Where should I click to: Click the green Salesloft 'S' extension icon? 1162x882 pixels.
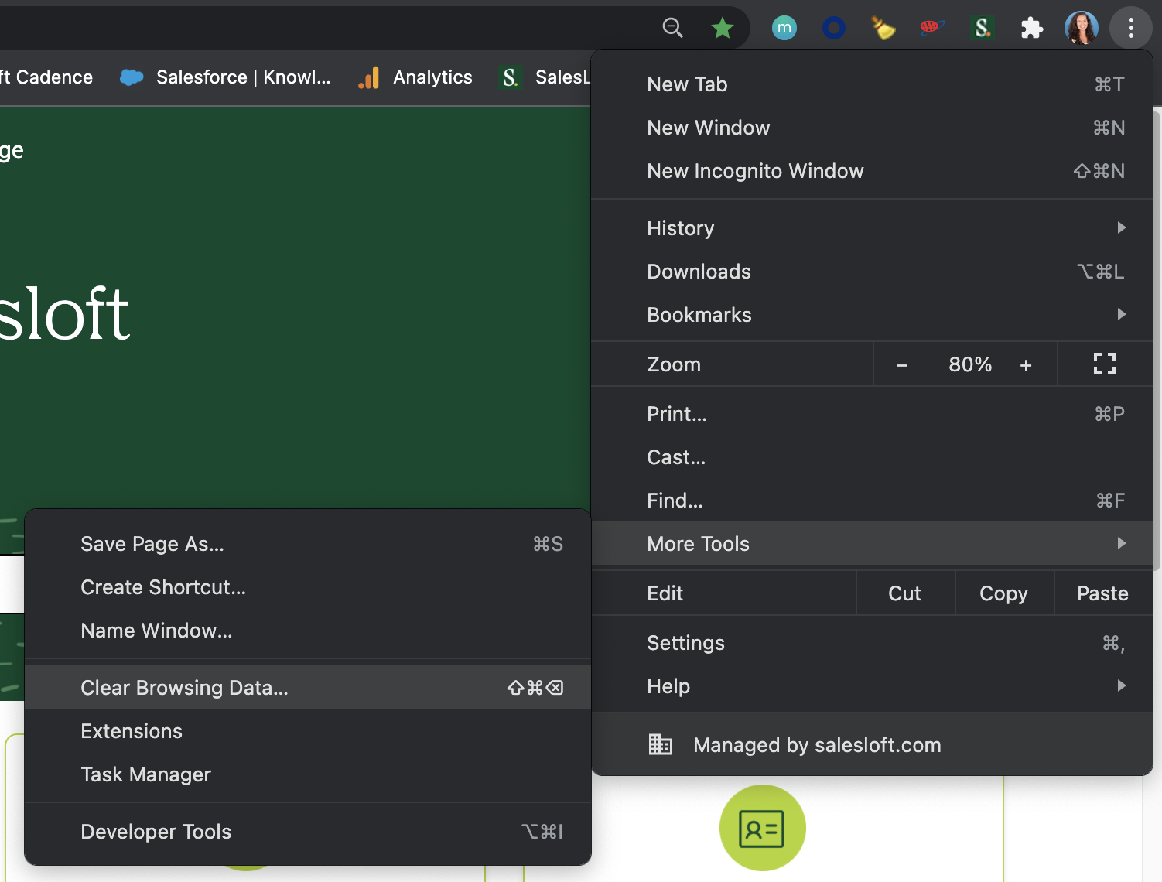(x=982, y=29)
